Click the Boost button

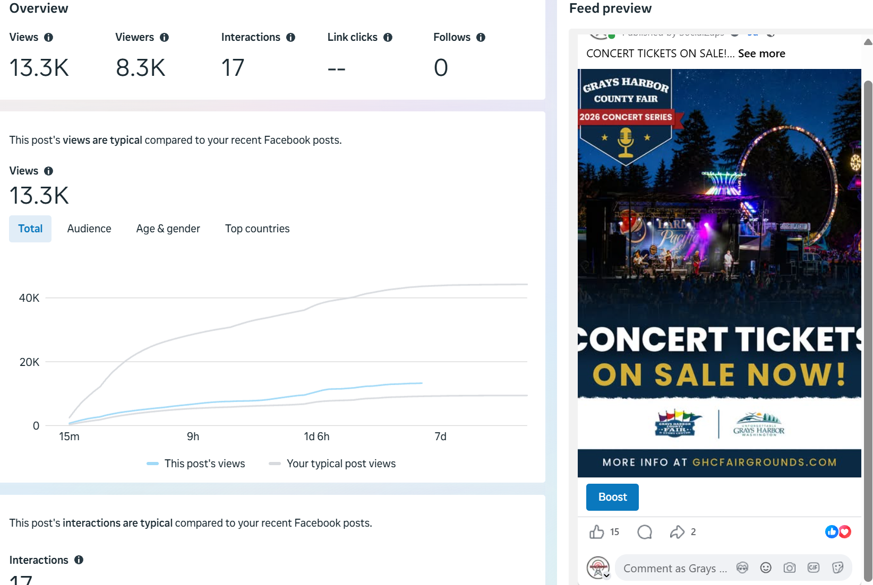[x=612, y=497]
